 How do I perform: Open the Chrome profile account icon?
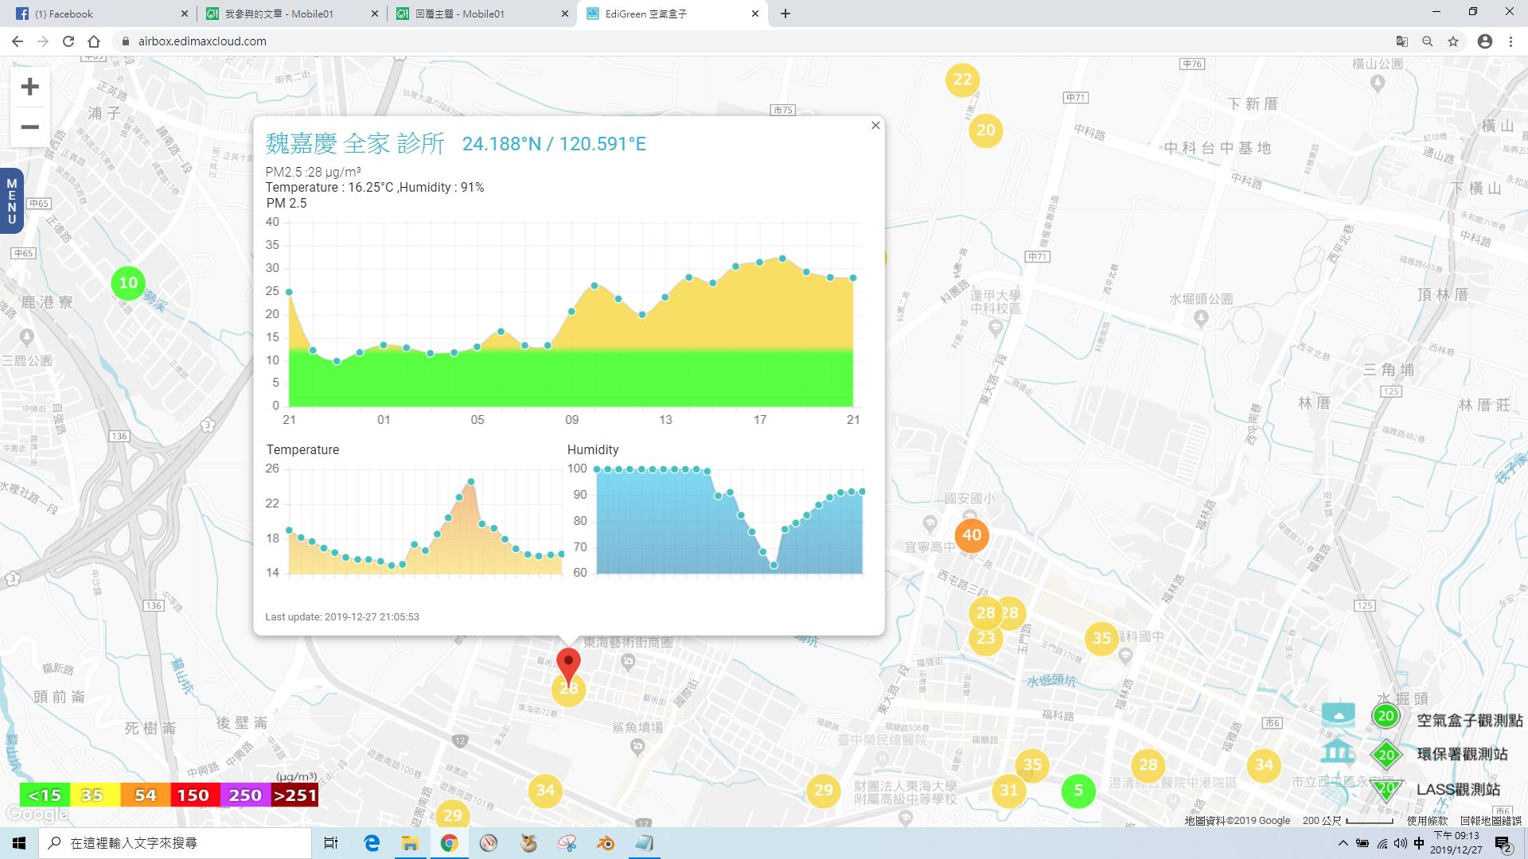pyautogui.click(x=1485, y=41)
